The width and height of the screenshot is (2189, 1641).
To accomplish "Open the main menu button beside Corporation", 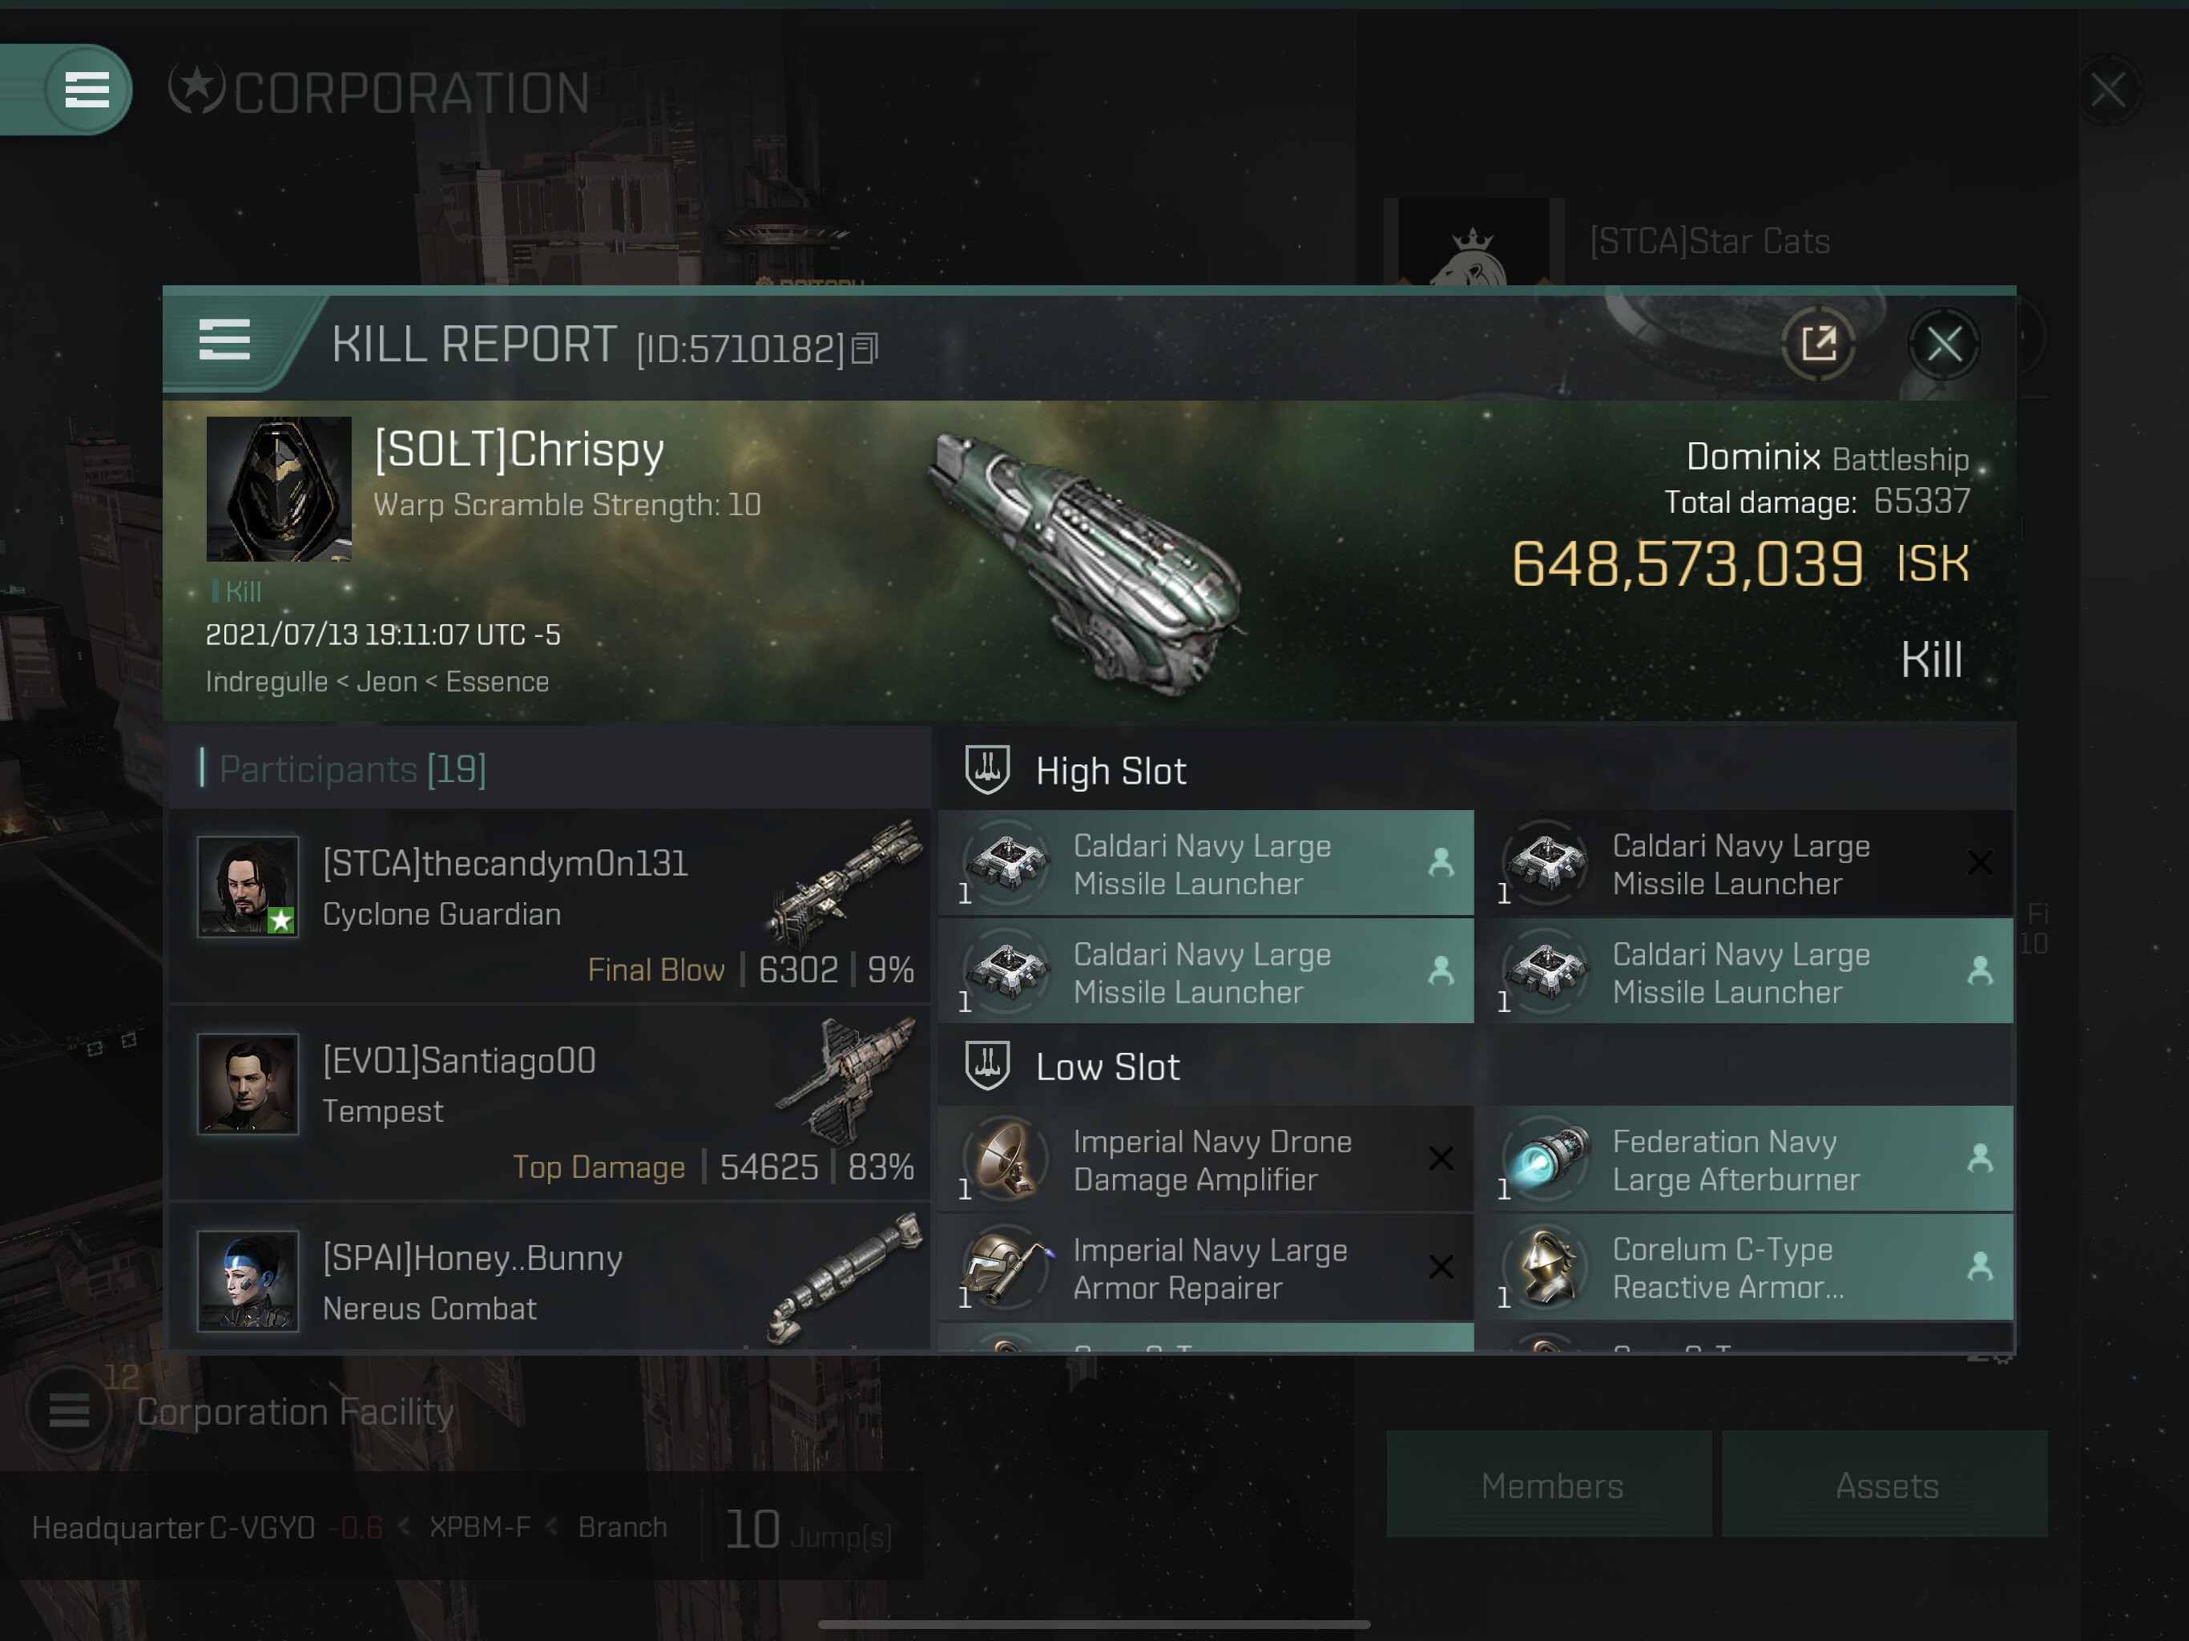I will click(87, 90).
